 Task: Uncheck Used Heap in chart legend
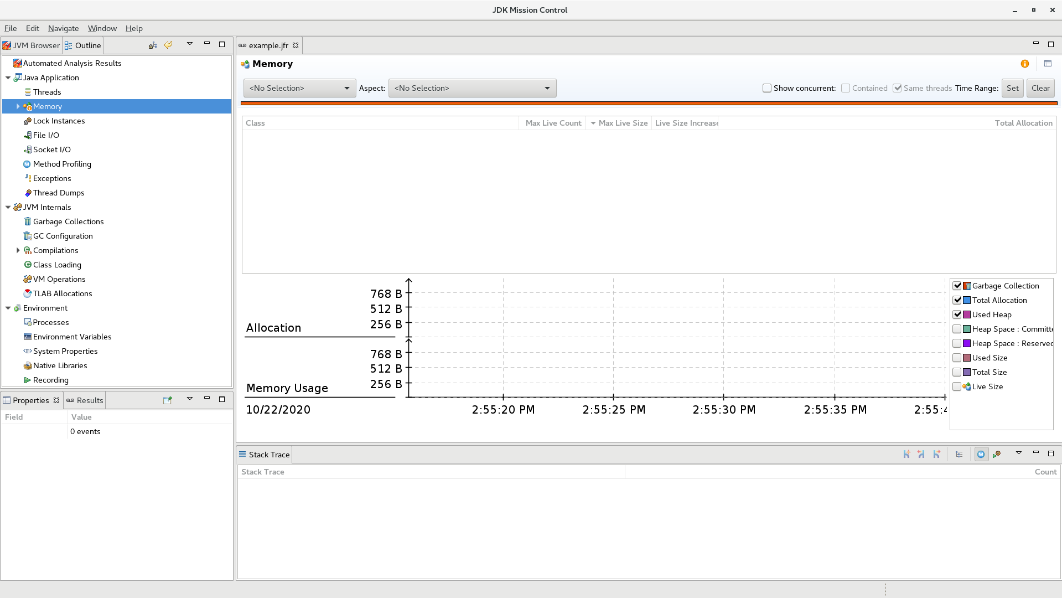957,315
